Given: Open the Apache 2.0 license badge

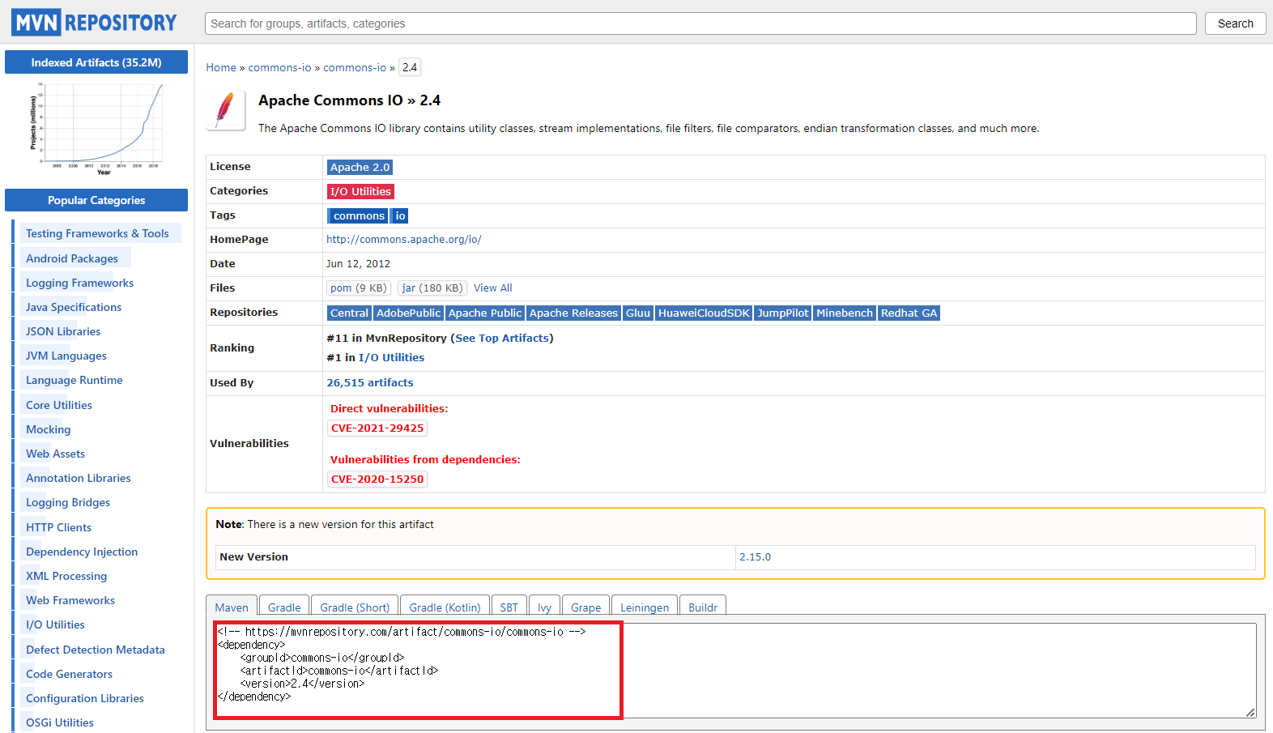Looking at the screenshot, I should pyautogui.click(x=360, y=167).
